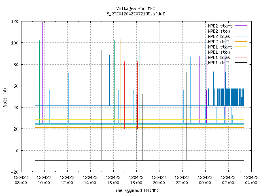Click the orange spike reaching 103 V after 16:00
Viewport: 259px width, 194px height.
121,83
